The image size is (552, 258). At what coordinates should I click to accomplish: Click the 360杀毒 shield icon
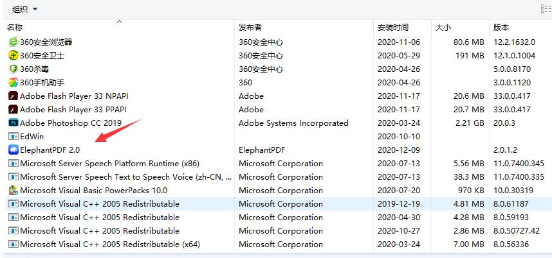(x=13, y=69)
